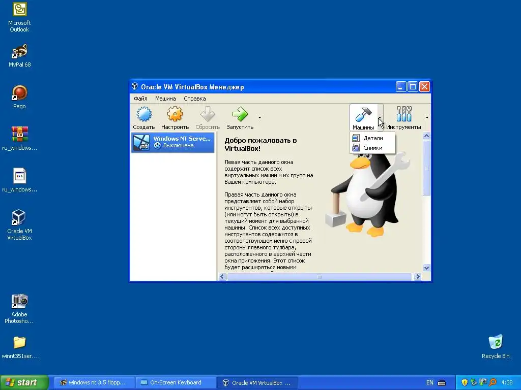Click the magnifier tray icon
521x390 pixels.
[493, 382]
